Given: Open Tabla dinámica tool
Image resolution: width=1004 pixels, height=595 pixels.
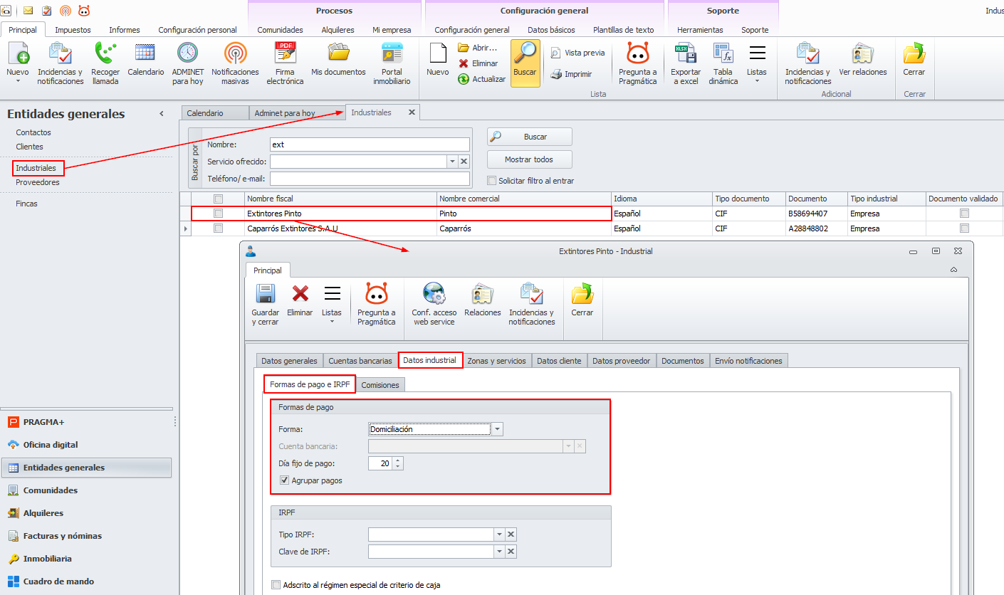Looking at the screenshot, I should click(x=723, y=63).
